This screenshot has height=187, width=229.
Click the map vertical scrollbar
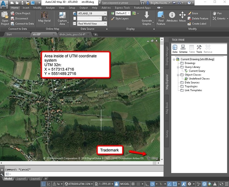pos(162,99)
